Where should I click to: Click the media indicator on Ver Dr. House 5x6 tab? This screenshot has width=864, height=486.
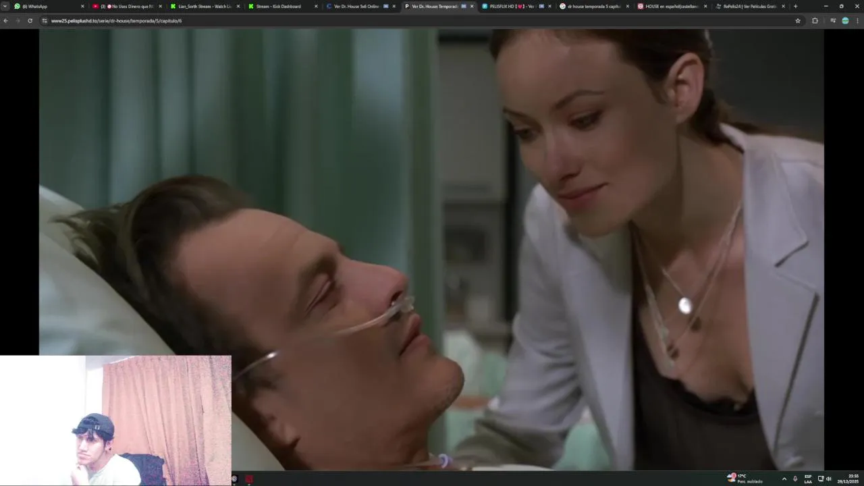click(x=386, y=6)
